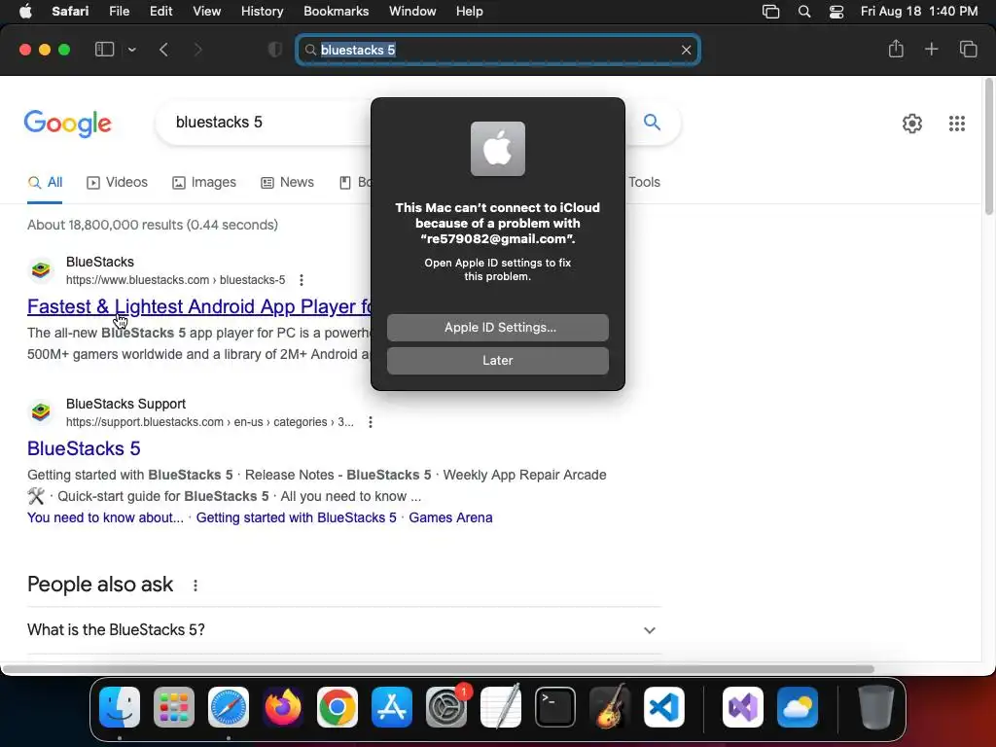Click the Safari address bar field
Viewport: 996px width, 747px height.
pos(497,50)
